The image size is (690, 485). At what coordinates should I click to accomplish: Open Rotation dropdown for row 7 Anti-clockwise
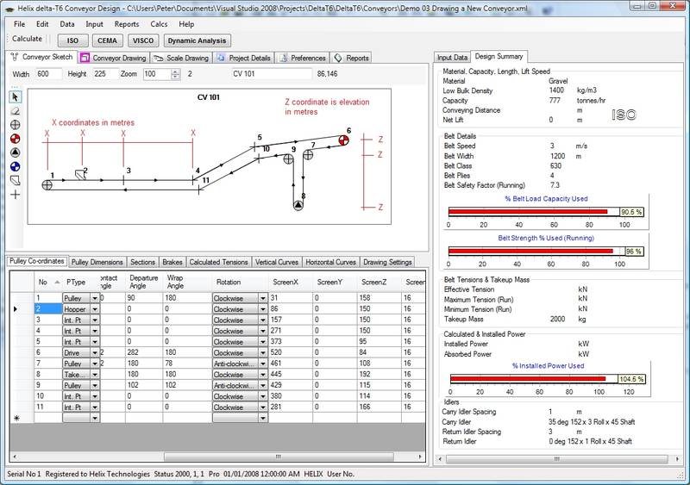tap(263, 364)
